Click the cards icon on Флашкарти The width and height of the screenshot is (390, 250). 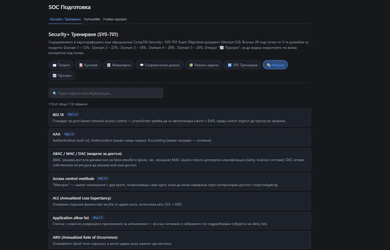pyautogui.click(x=109, y=65)
